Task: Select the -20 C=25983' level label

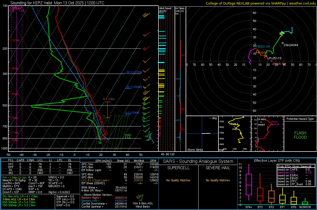Action: pos(134,87)
